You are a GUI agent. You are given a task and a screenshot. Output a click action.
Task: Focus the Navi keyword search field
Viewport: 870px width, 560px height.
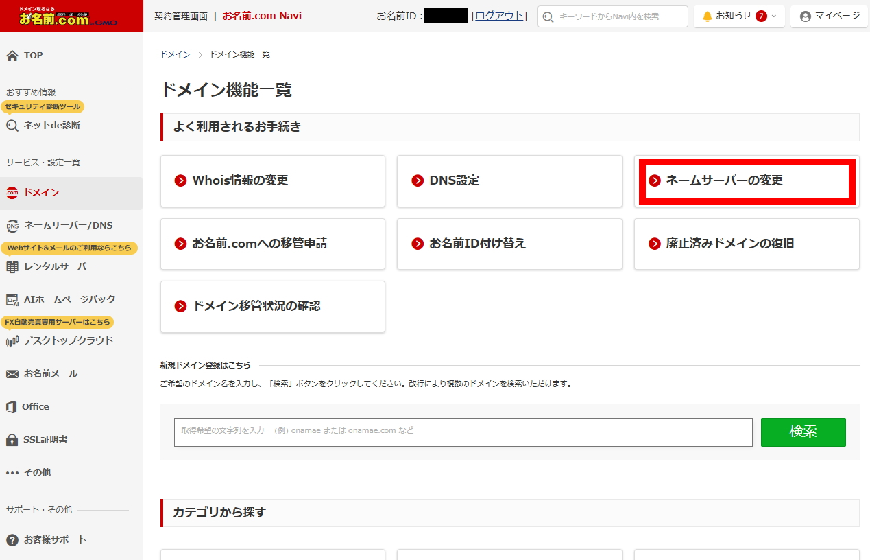[613, 16]
